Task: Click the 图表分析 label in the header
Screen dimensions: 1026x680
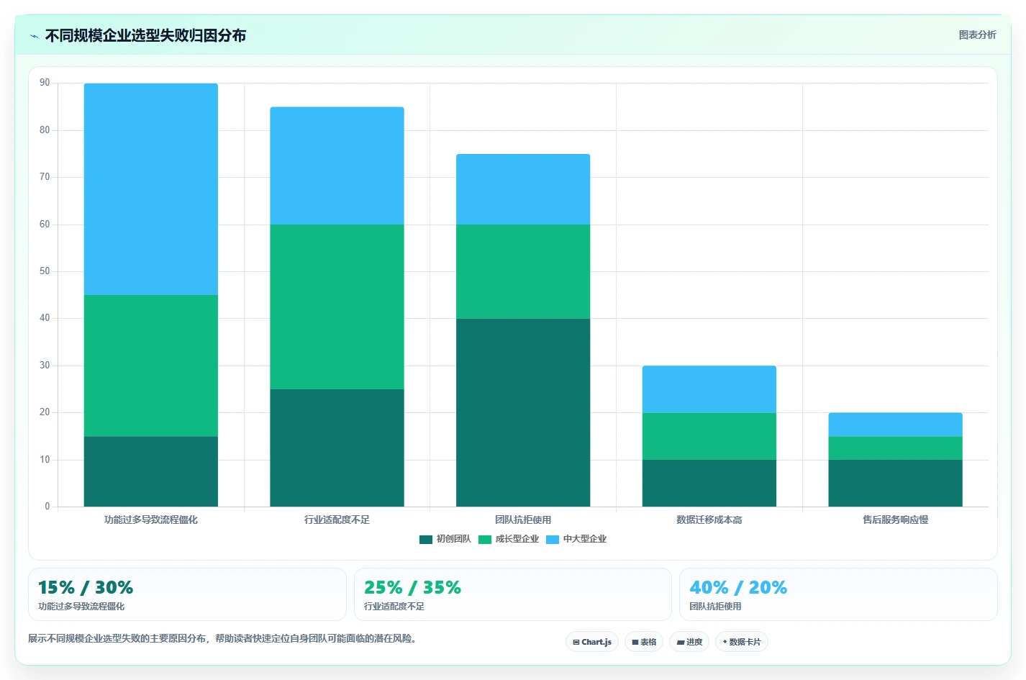Action: pos(977,35)
